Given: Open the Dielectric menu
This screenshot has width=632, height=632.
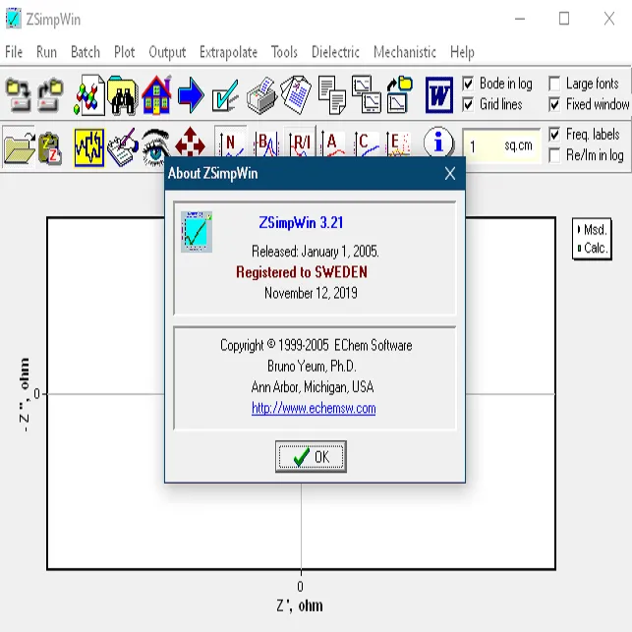Looking at the screenshot, I should click(x=335, y=52).
